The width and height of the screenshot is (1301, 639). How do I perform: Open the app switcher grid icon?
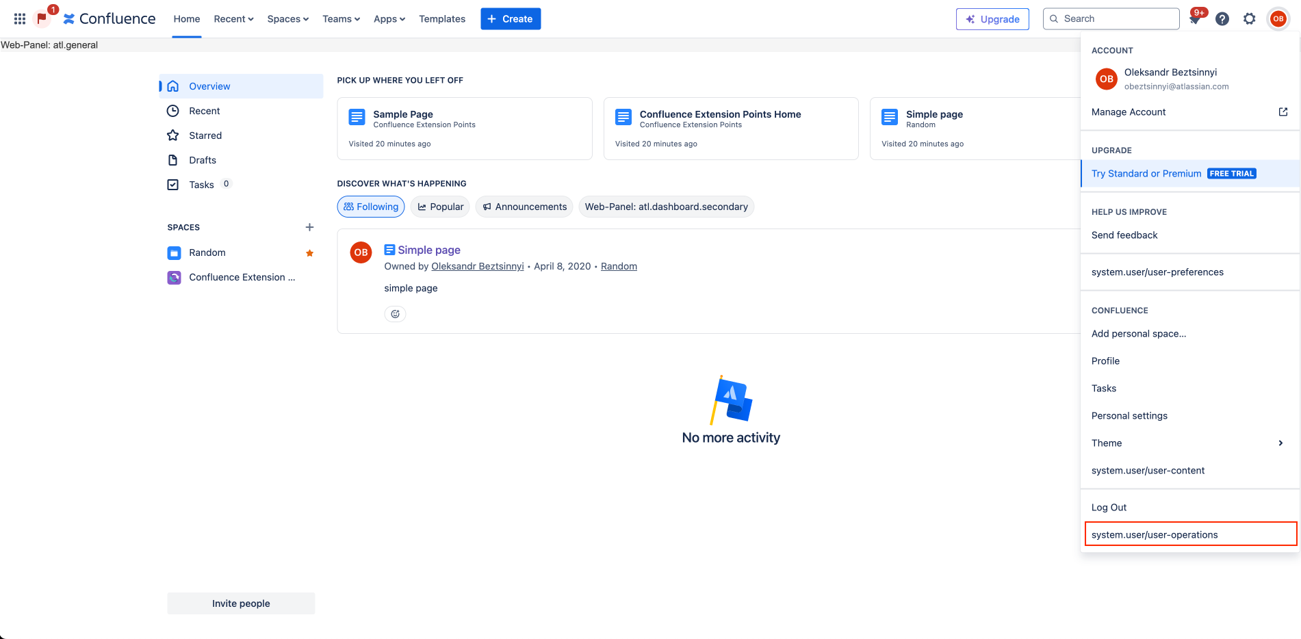click(x=20, y=18)
